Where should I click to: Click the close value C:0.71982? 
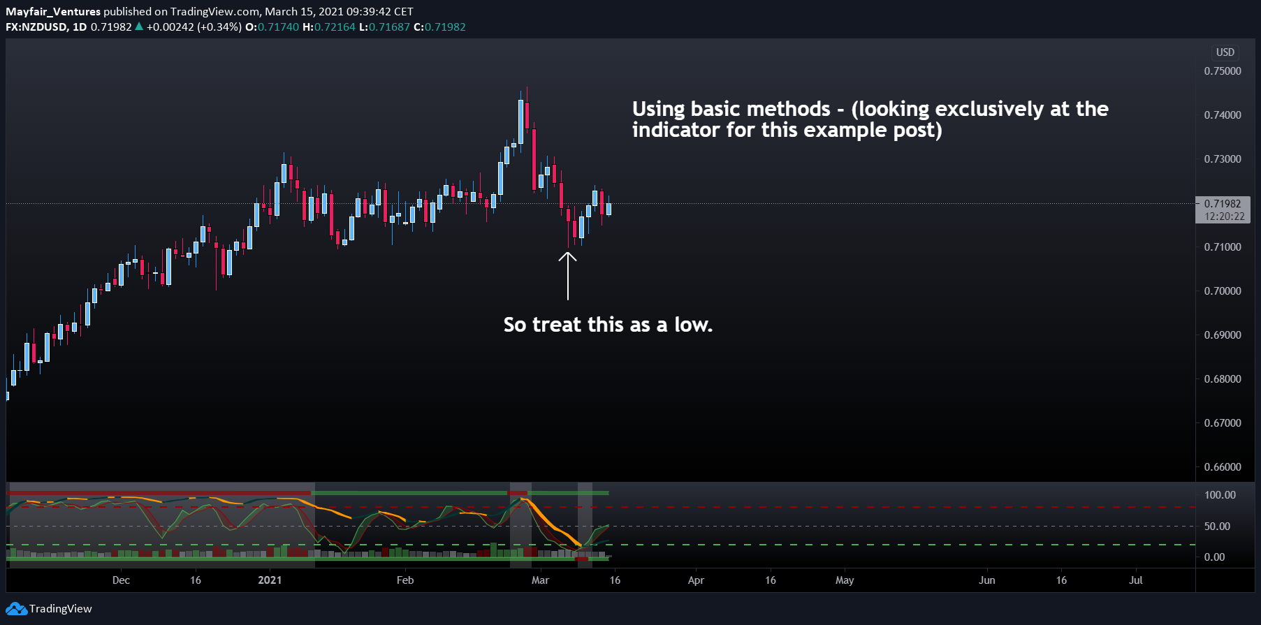coord(439,27)
